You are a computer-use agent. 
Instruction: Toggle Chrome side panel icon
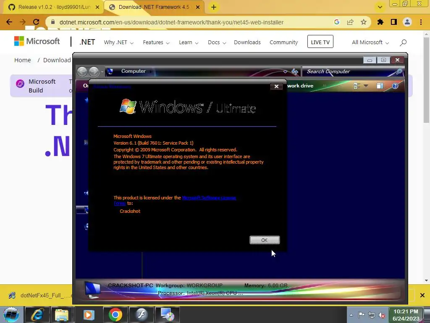click(394, 22)
